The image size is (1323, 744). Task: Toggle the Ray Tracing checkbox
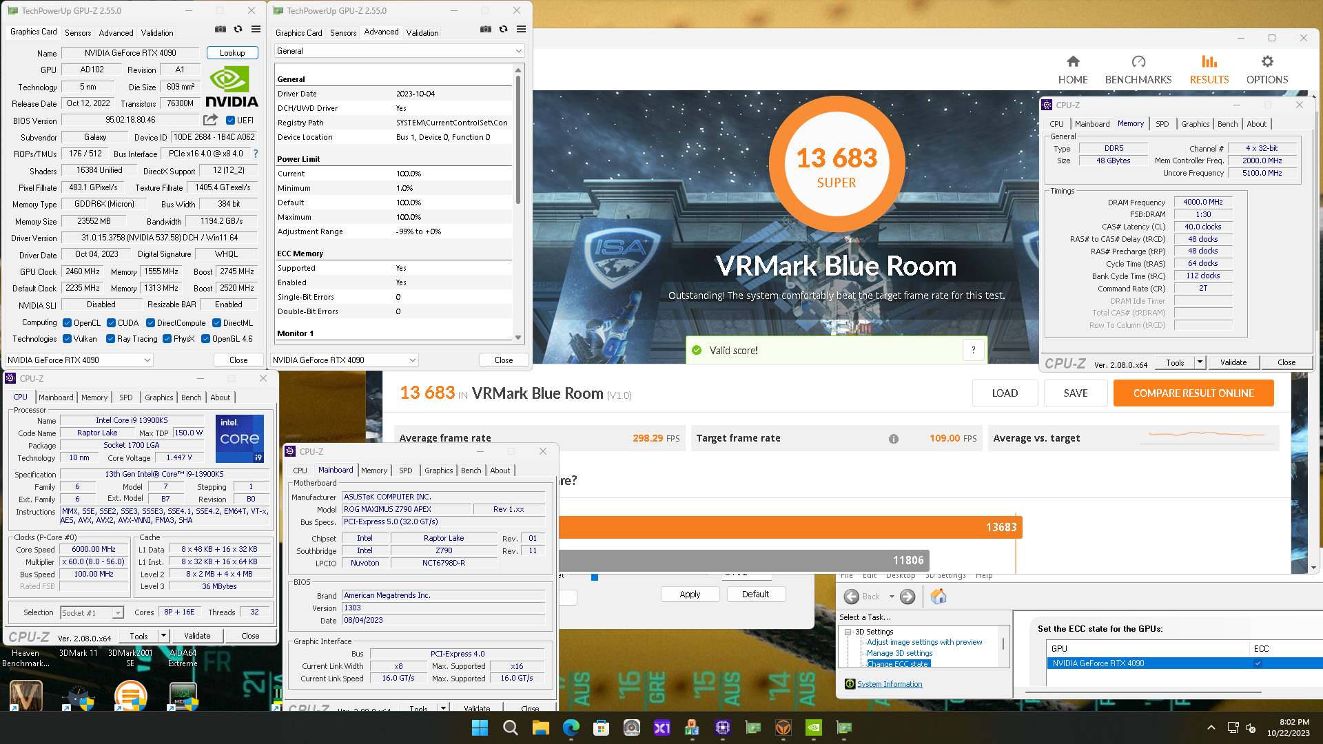coord(110,339)
